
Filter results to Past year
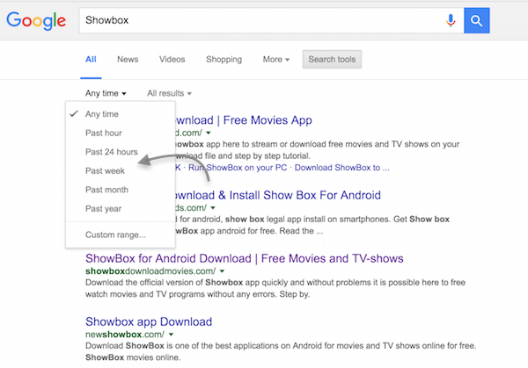point(121,209)
